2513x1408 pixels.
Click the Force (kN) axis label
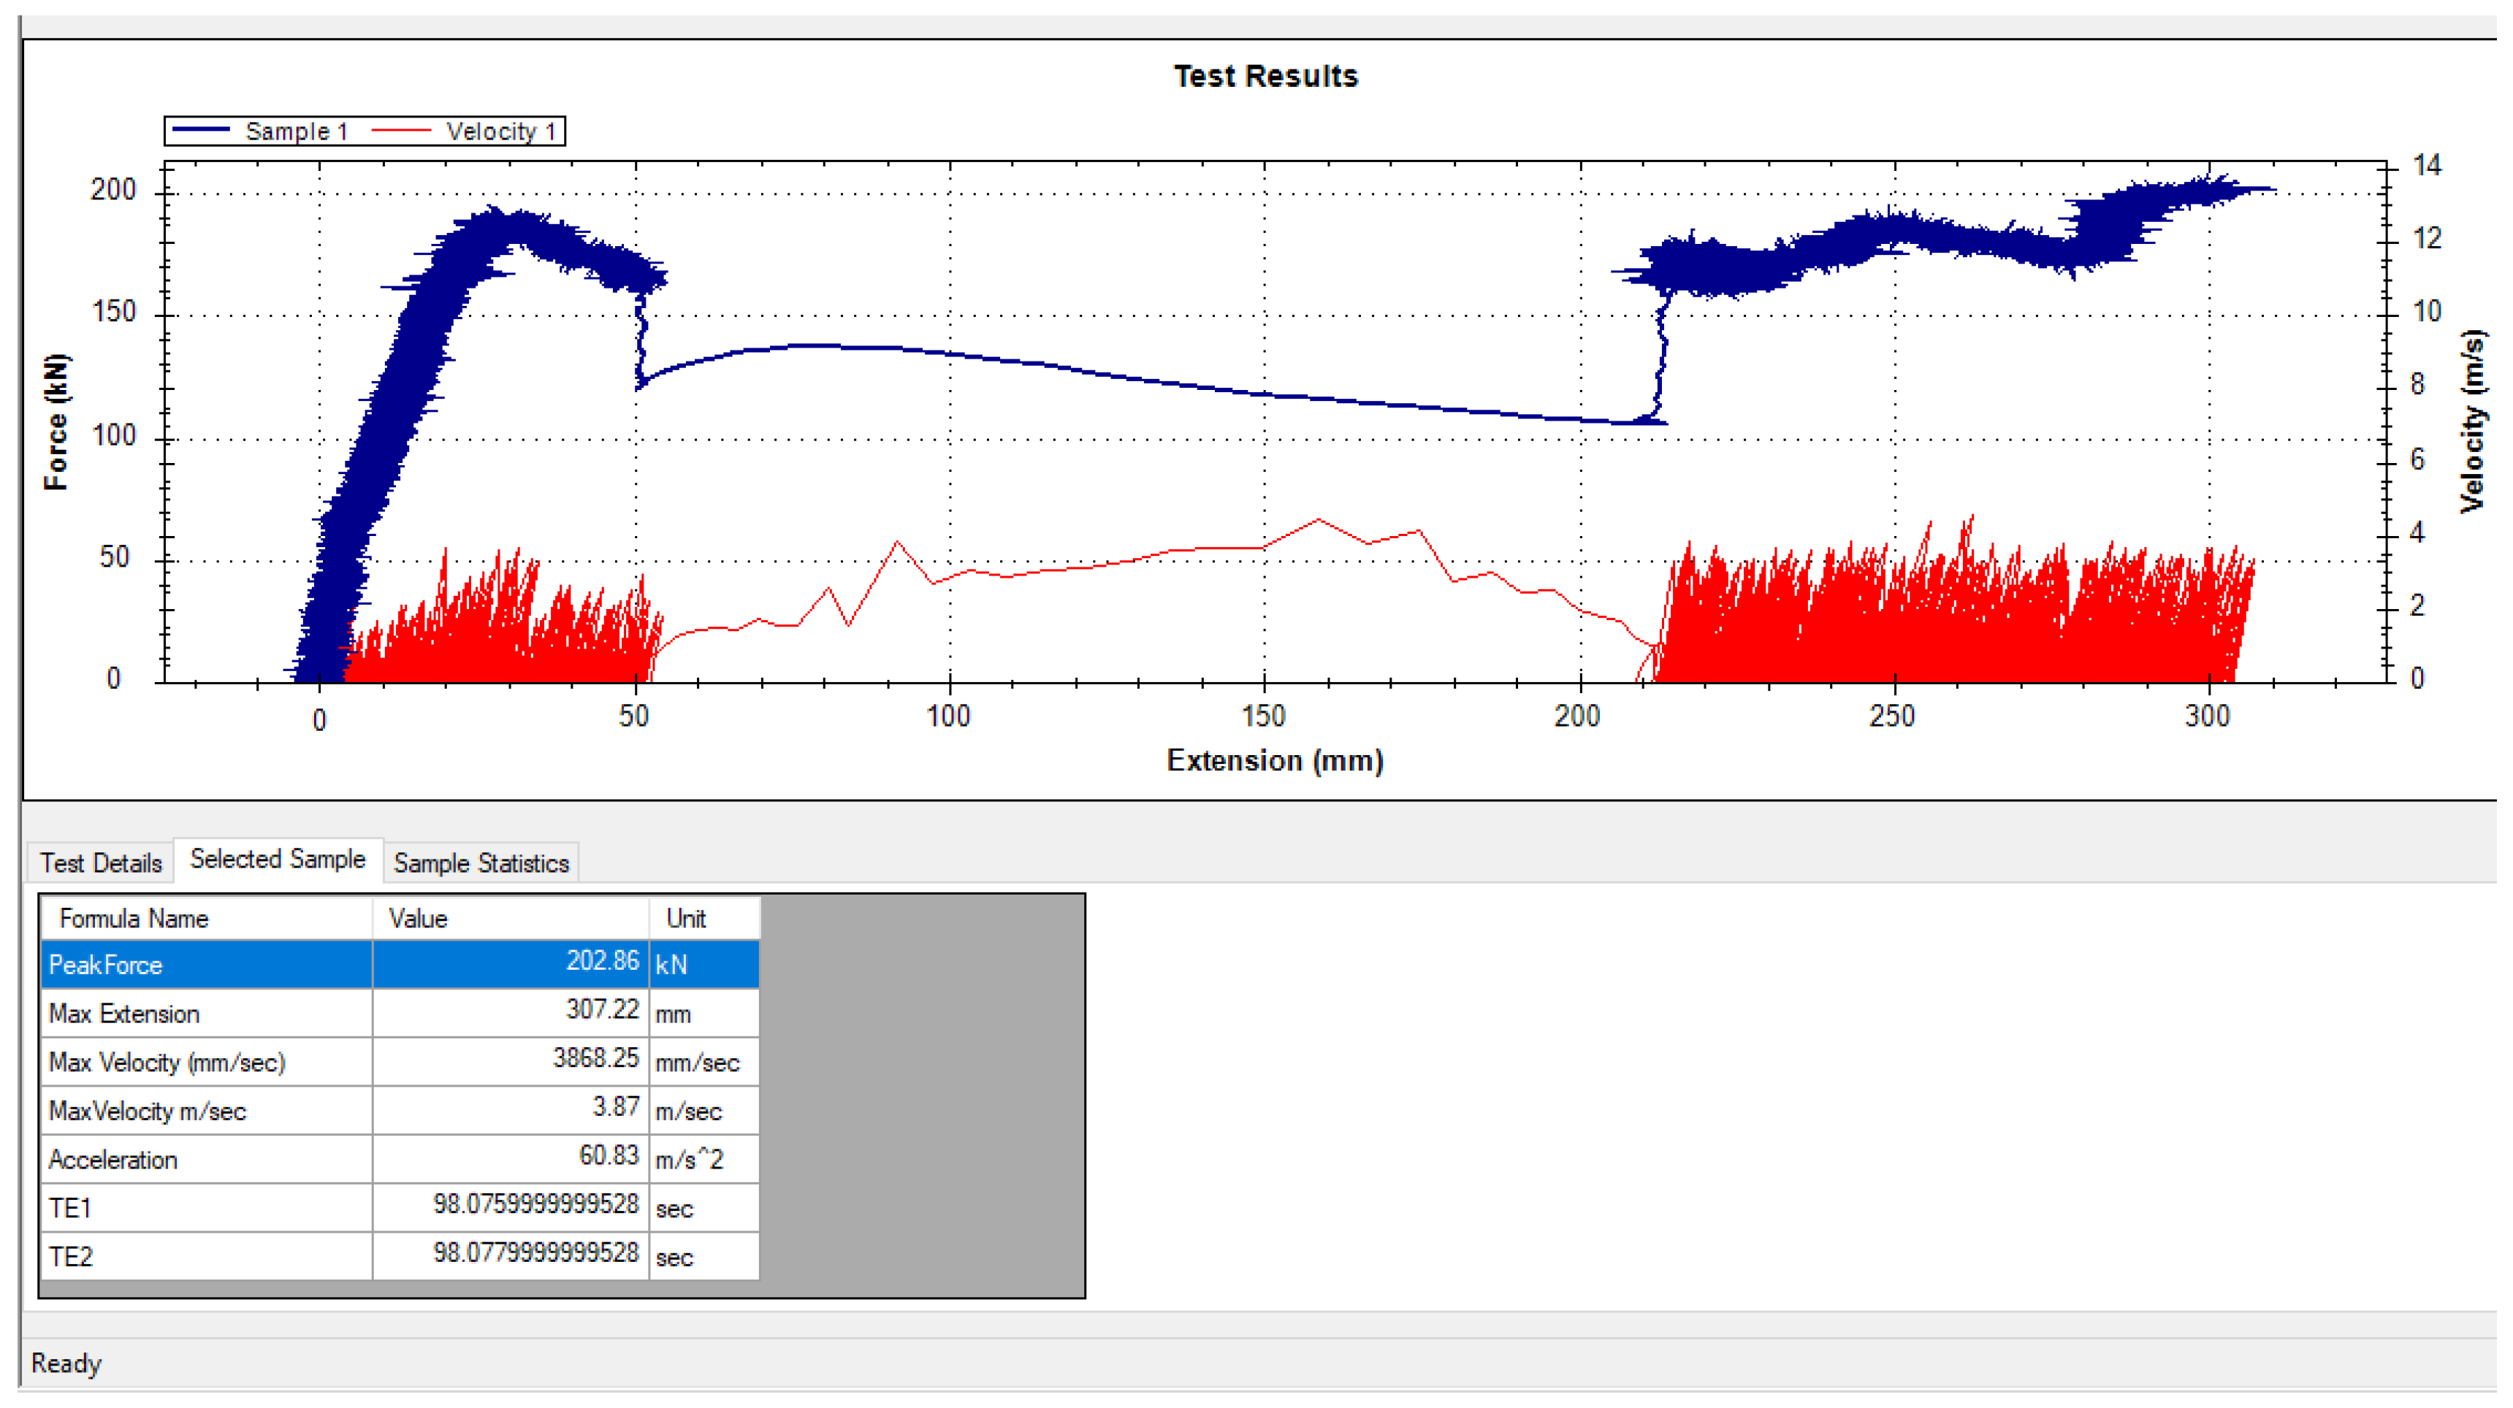[x=56, y=421]
